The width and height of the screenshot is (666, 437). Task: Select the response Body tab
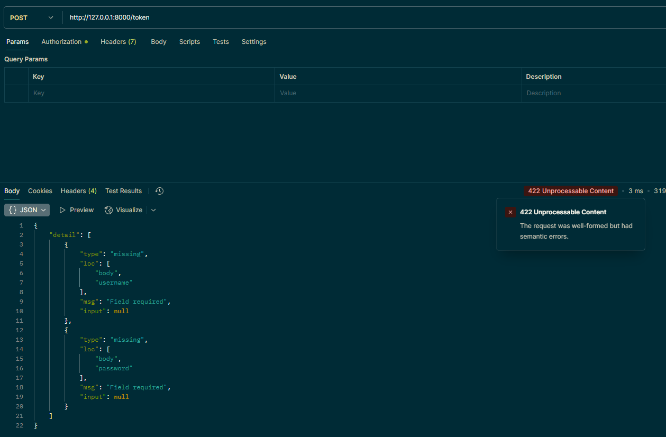coord(12,191)
